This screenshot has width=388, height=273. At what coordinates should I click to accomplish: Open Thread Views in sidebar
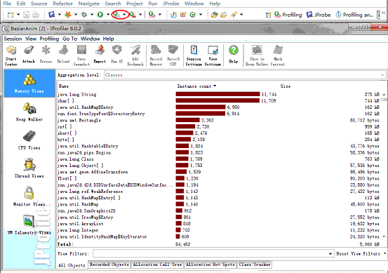(x=29, y=168)
